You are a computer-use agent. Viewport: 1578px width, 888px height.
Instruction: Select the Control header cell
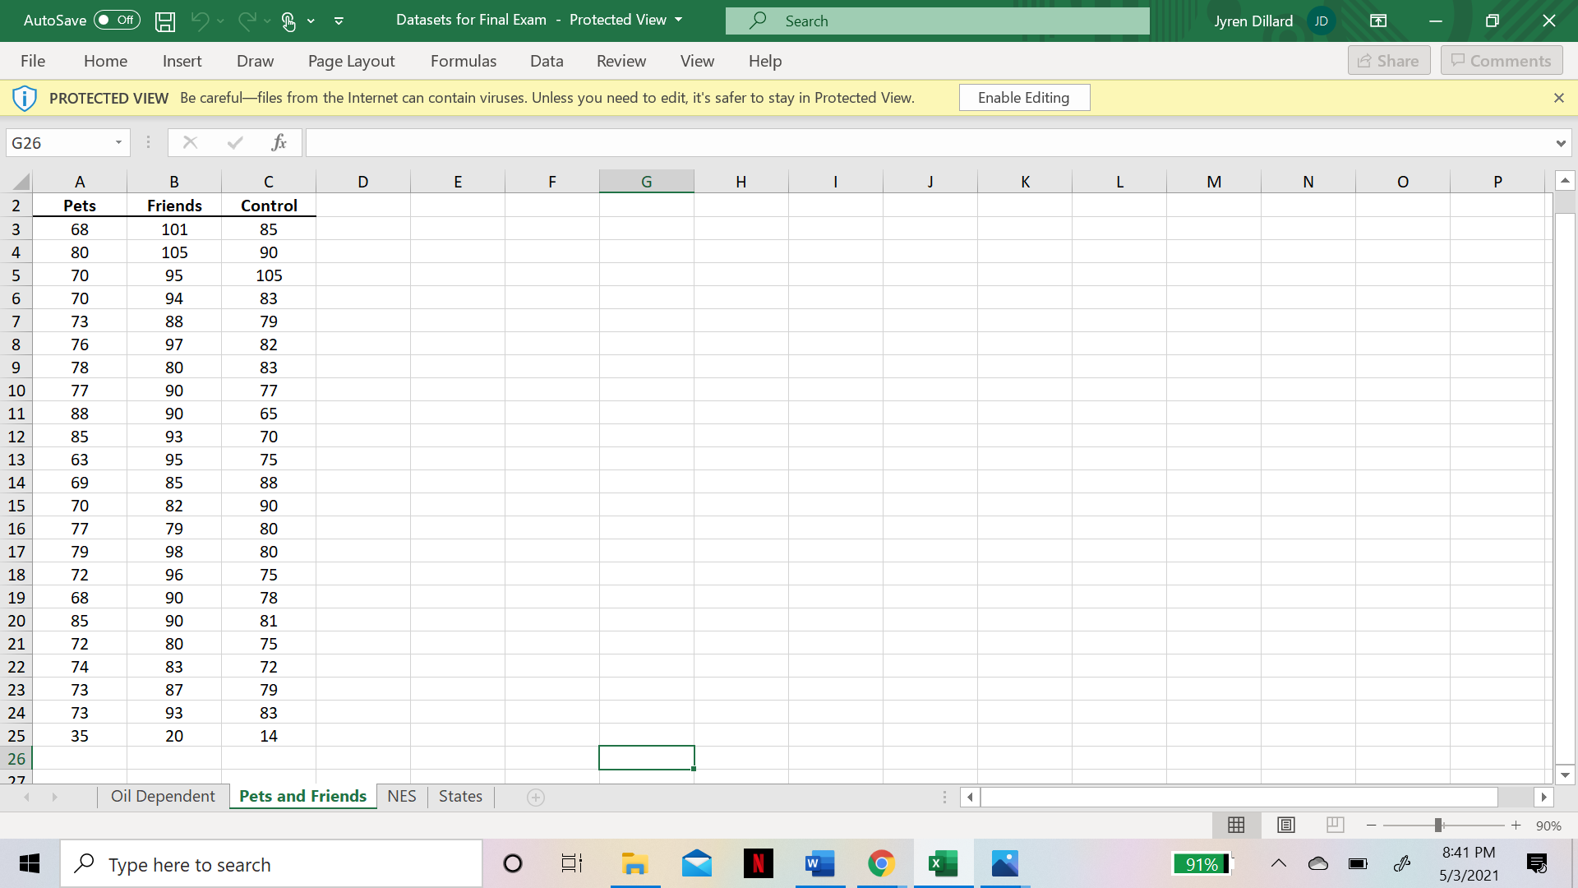[x=269, y=206]
